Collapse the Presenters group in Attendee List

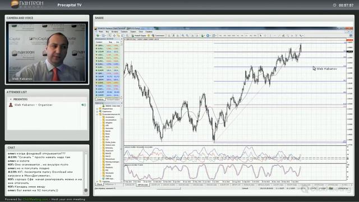tap(11, 99)
